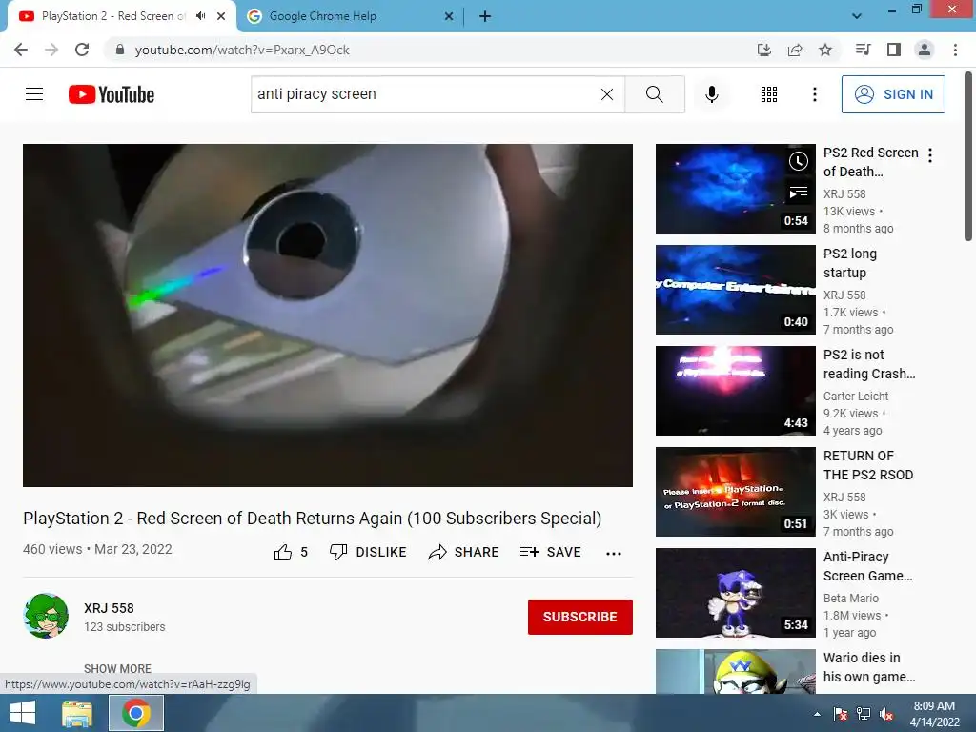Click Carter Leicht channel name

point(856,396)
